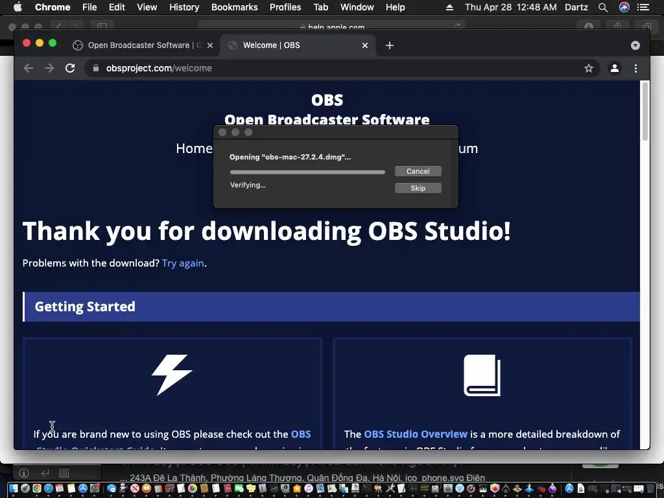The width and height of the screenshot is (664, 498).
Task: Open the File menu
Action: point(89,7)
